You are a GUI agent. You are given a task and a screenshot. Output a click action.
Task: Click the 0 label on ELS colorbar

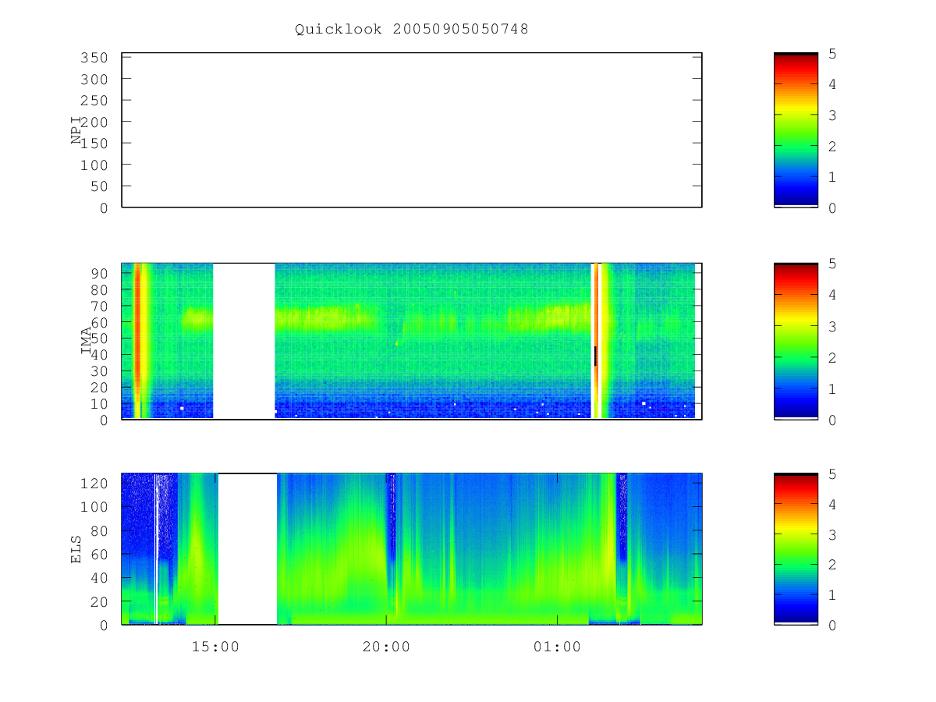pos(832,626)
